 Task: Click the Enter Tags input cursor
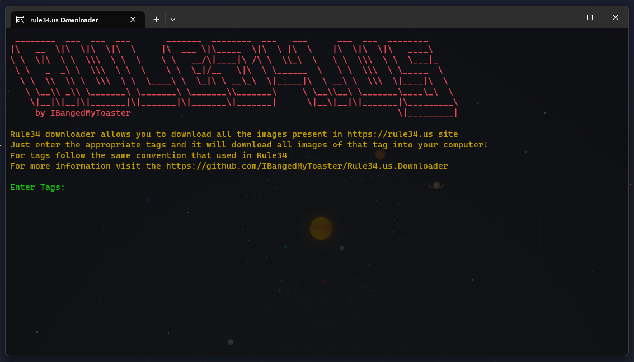pos(71,187)
